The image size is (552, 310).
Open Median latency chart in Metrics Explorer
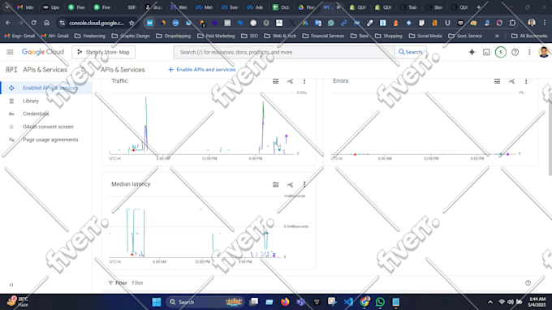pyautogui.click(x=290, y=184)
